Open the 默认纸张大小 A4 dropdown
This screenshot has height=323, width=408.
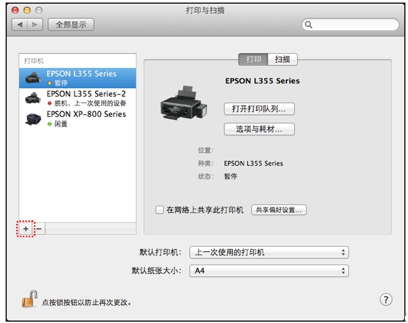tap(269, 271)
